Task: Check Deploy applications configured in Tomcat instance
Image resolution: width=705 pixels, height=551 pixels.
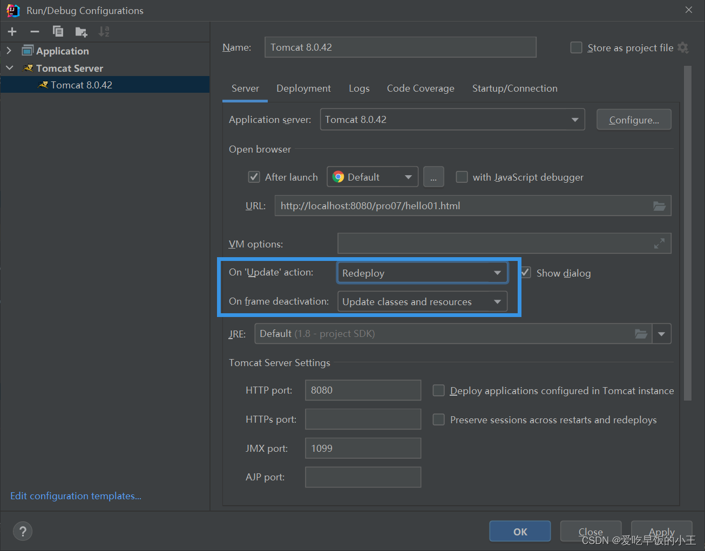Action: (x=438, y=390)
